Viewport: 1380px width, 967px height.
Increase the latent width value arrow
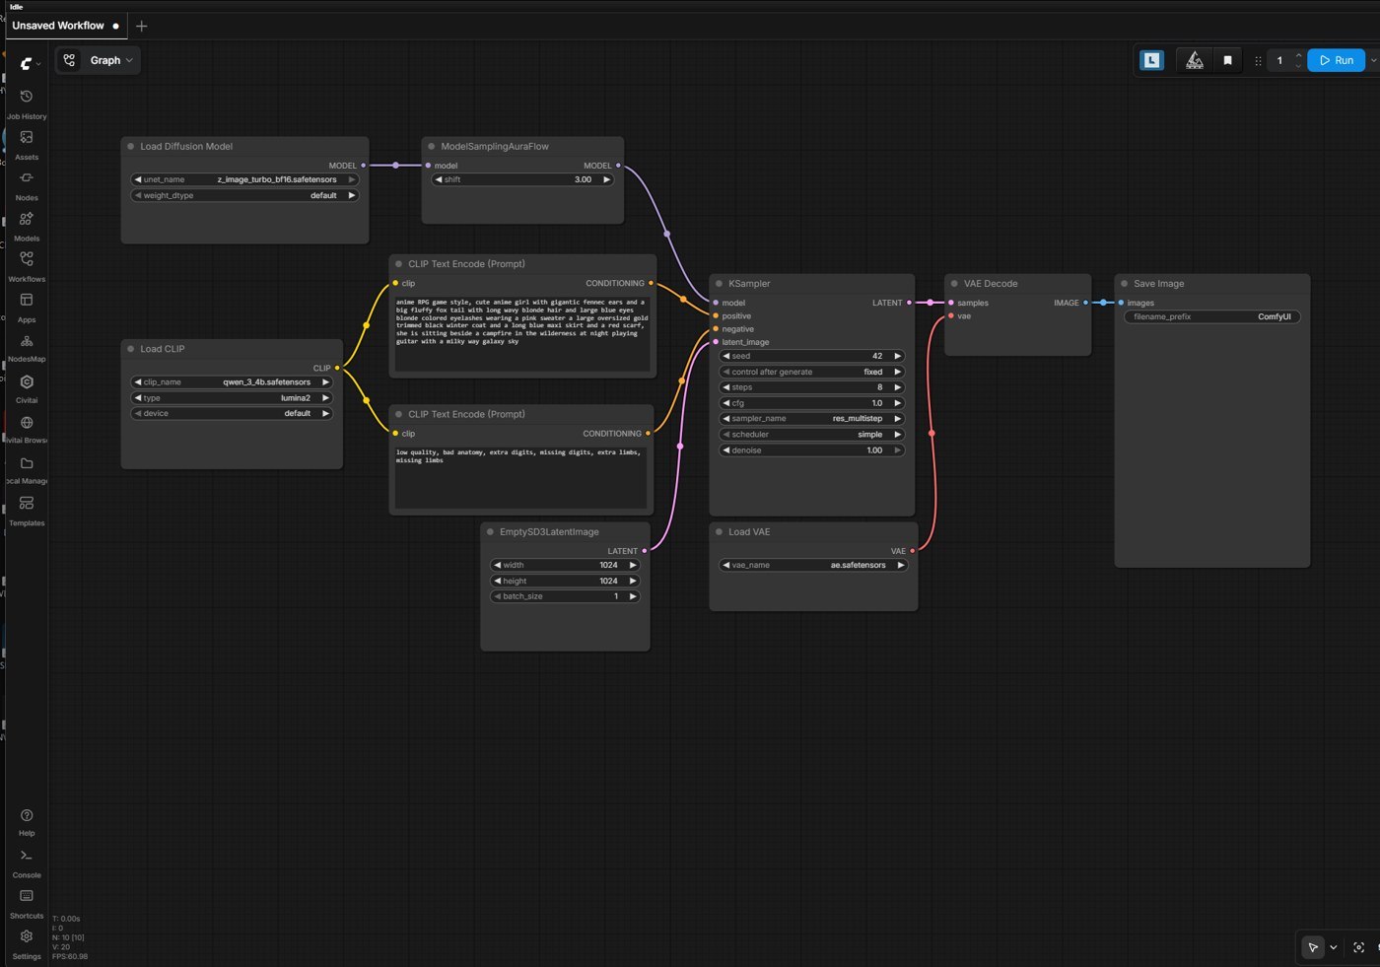[634, 566]
